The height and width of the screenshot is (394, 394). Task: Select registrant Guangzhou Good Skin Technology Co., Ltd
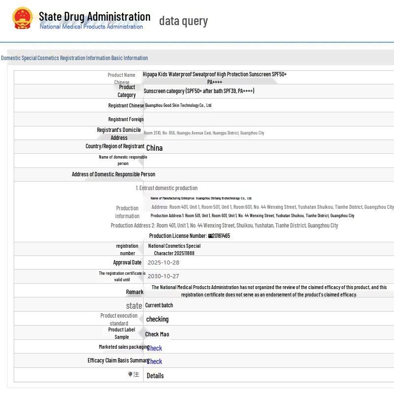(178, 105)
